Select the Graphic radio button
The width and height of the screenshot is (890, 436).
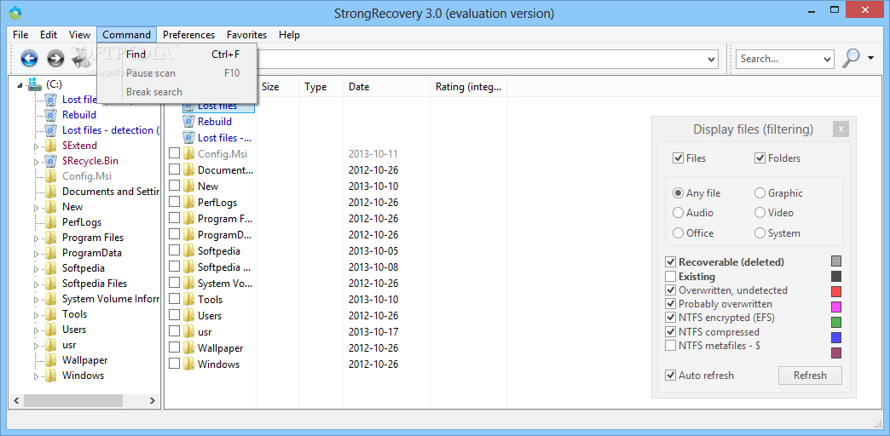coord(760,192)
